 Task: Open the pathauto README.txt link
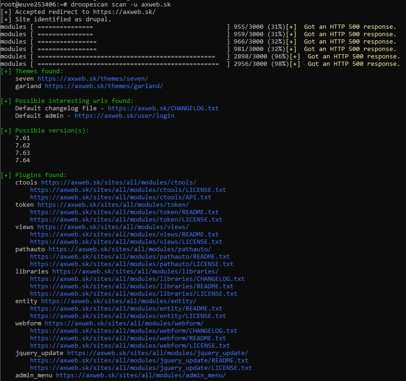point(130,257)
